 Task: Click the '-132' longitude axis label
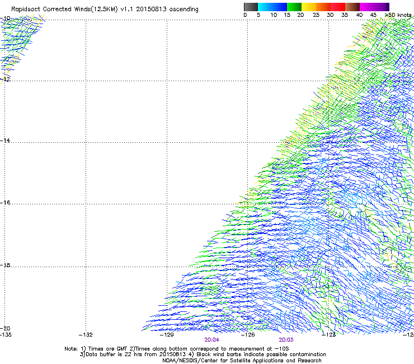pos(86,335)
